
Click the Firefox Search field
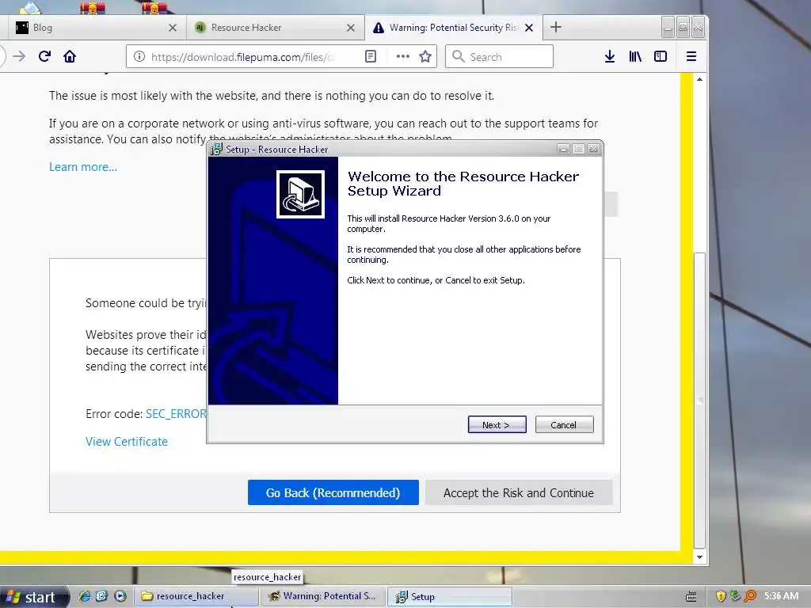click(499, 56)
